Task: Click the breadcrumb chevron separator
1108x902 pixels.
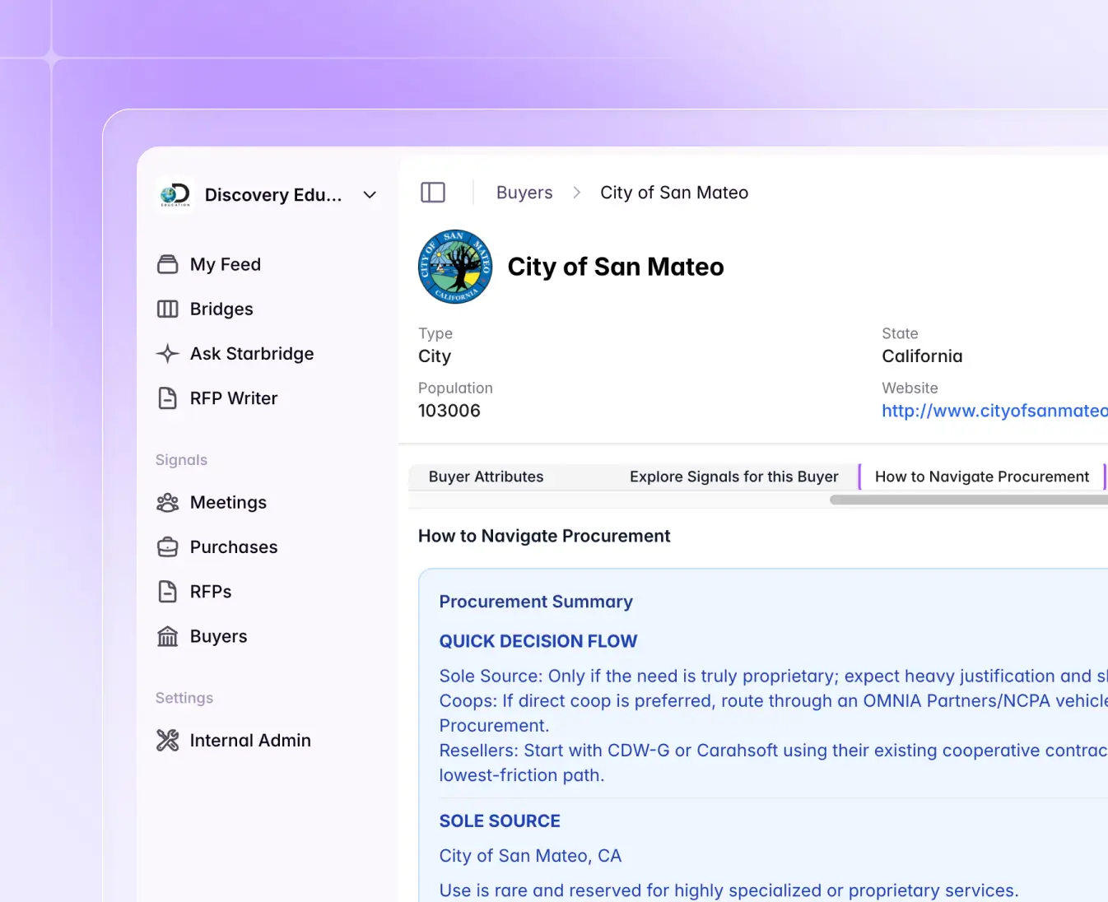Action: point(577,193)
